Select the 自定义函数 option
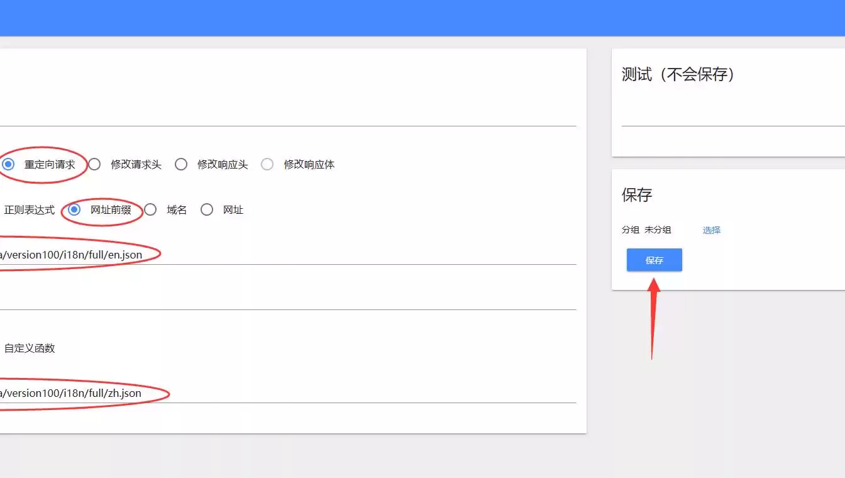The height and width of the screenshot is (478, 845). [29, 348]
